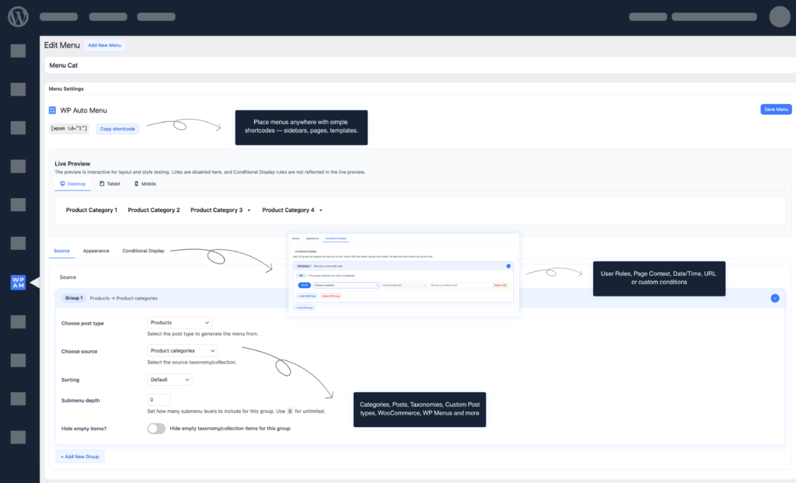Click the Save Menu button
796x483 pixels.
pos(775,109)
